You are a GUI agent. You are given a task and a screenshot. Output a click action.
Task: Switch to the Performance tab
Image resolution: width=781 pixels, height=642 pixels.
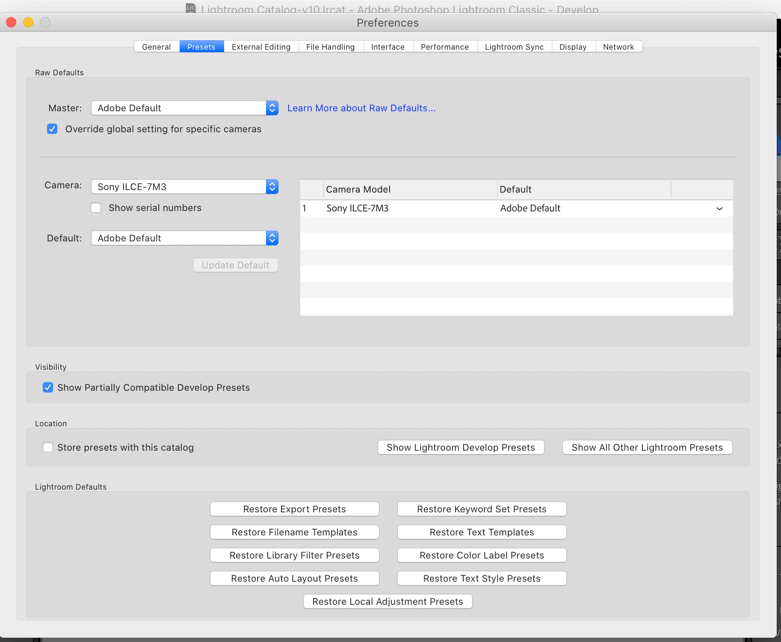[x=445, y=47]
